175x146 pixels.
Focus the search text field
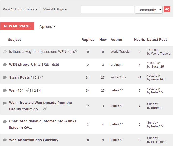pos(107,10)
